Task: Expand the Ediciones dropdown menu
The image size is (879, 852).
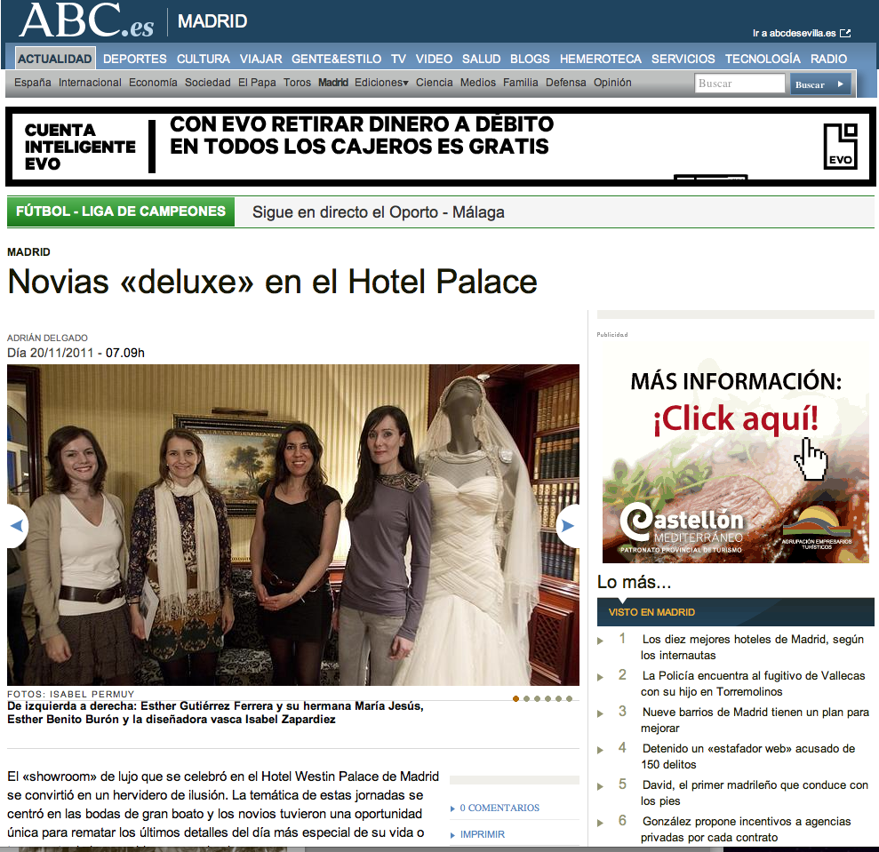Action: pyautogui.click(x=381, y=83)
